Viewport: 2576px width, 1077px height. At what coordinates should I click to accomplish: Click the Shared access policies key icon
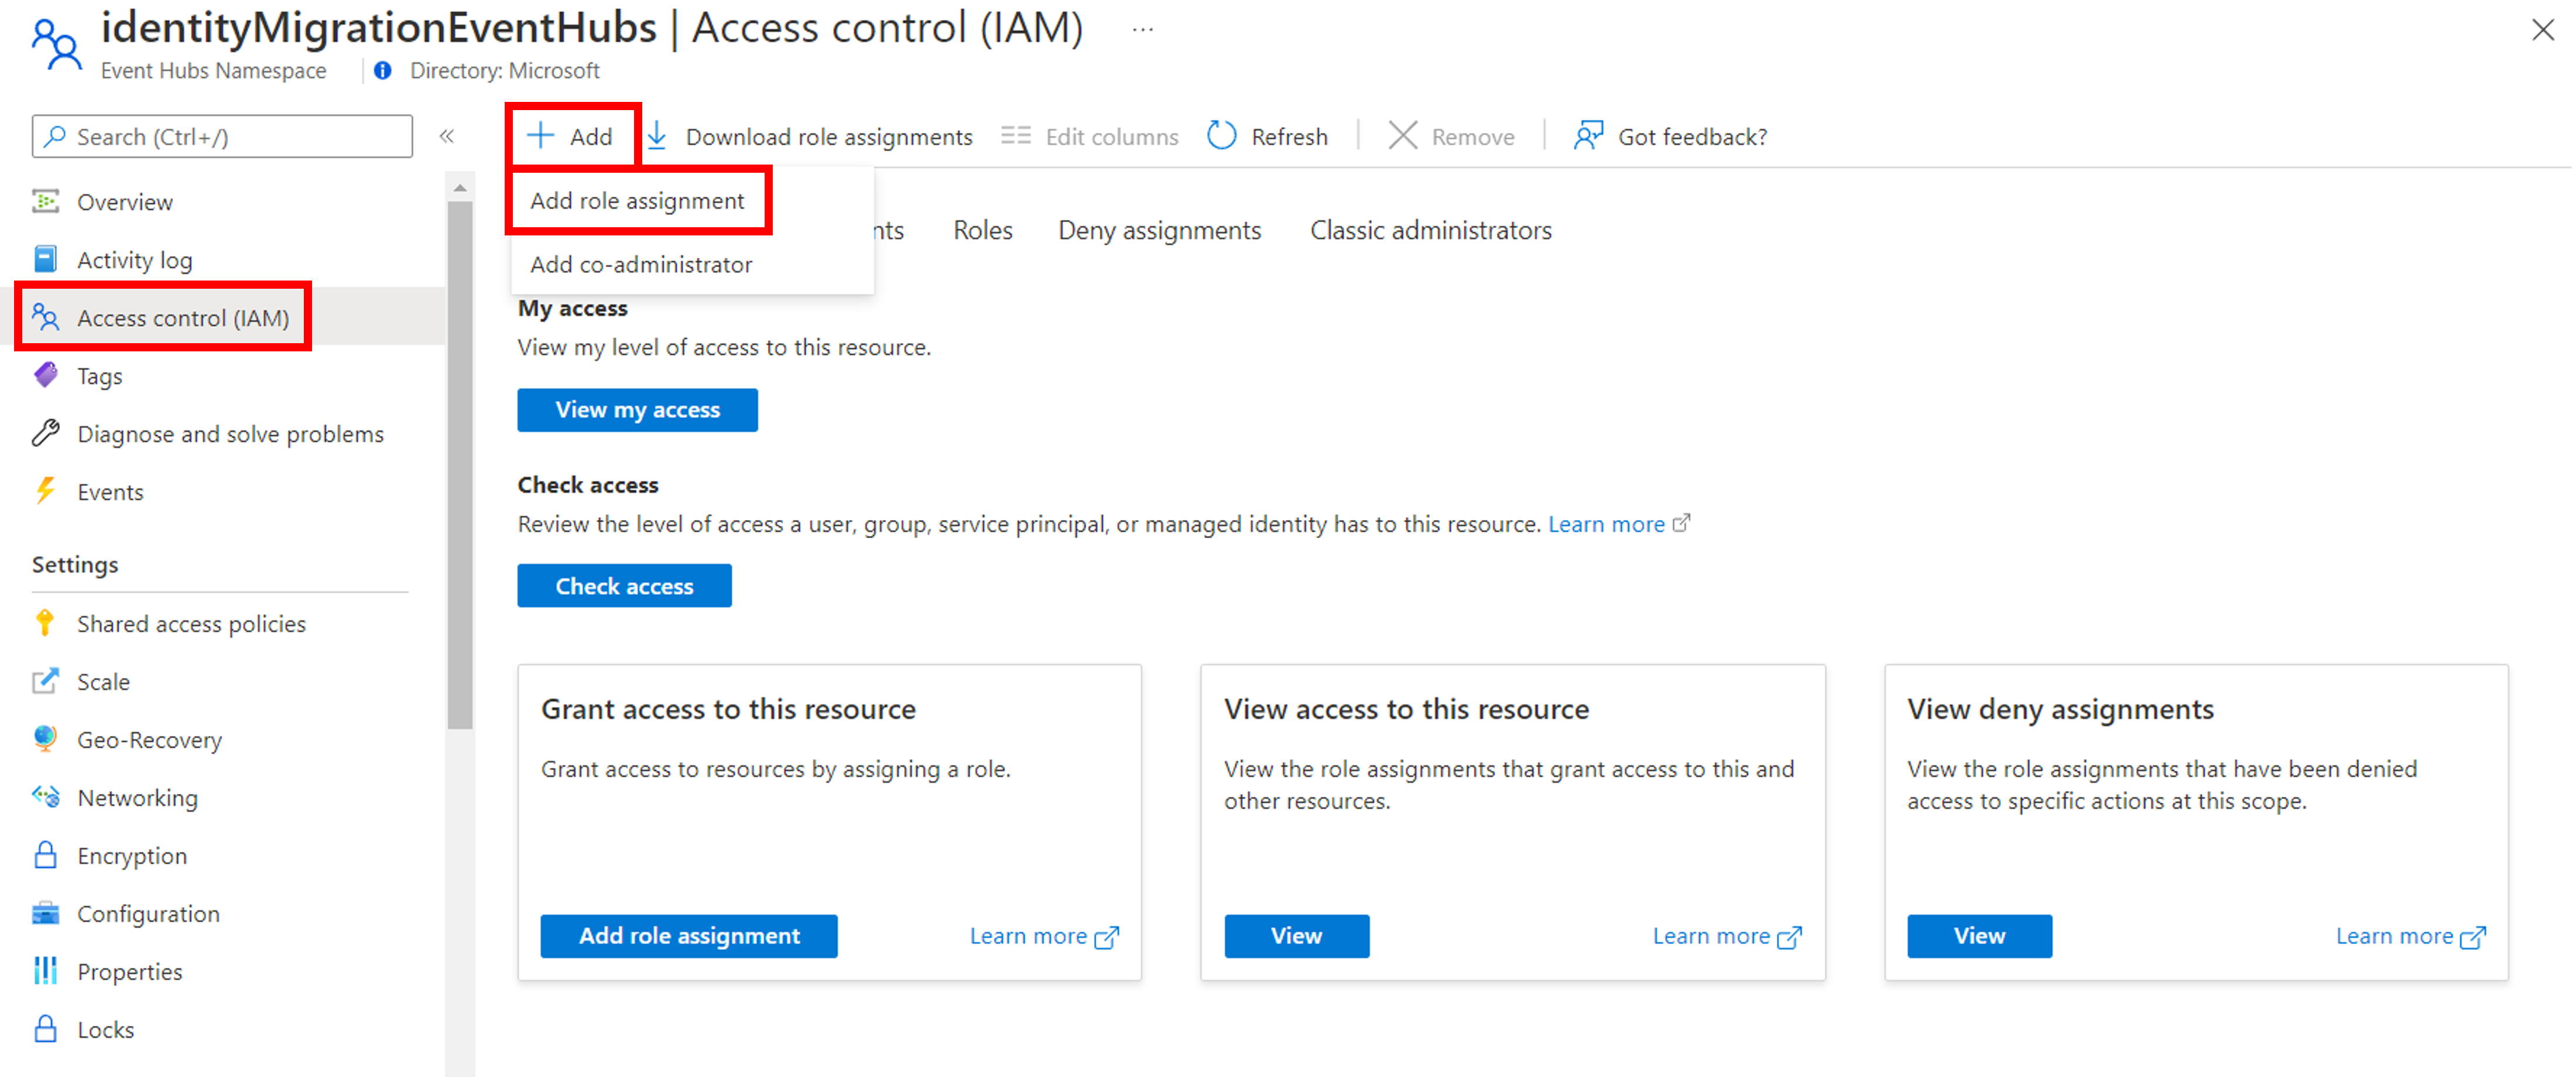[45, 623]
